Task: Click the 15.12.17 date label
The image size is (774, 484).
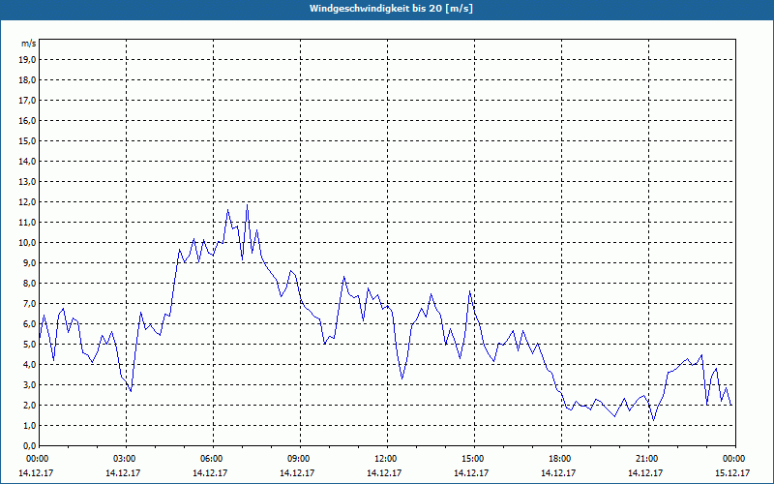Action: (732, 472)
